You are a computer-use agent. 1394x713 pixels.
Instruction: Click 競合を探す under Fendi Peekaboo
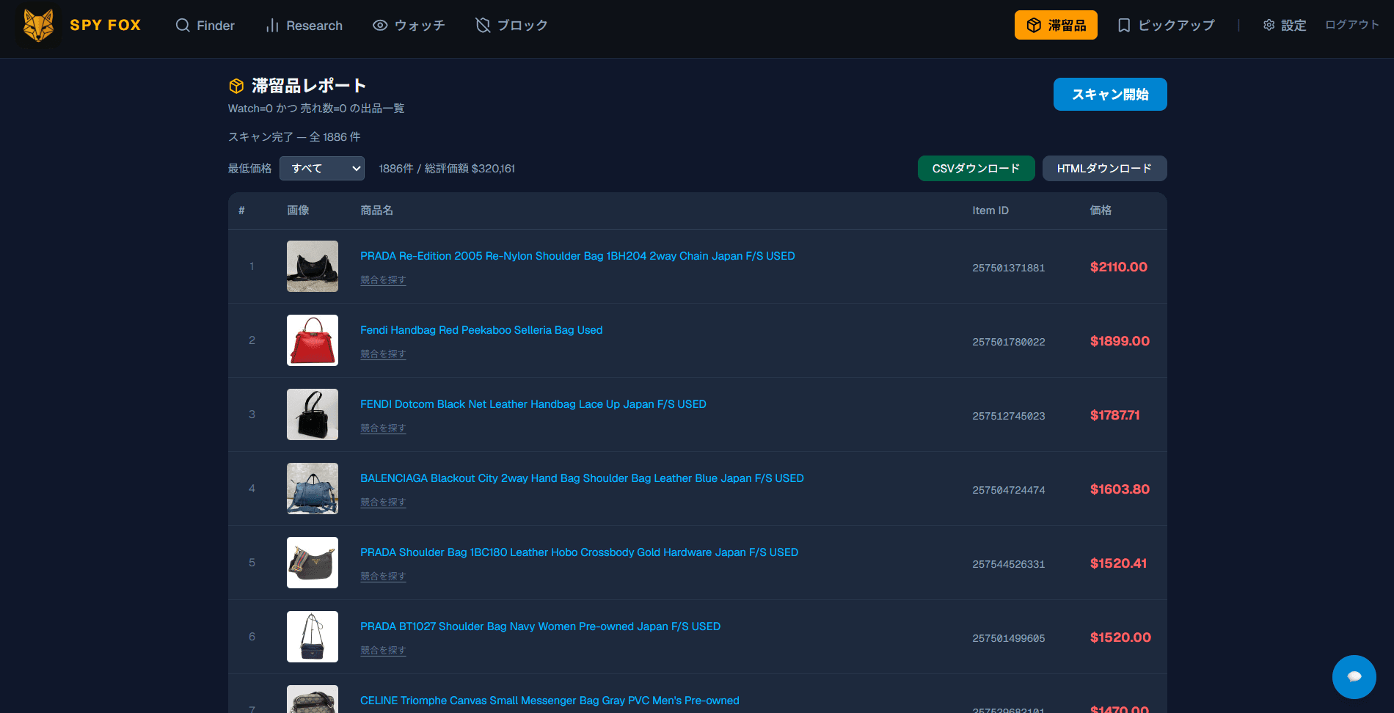pyautogui.click(x=383, y=354)
